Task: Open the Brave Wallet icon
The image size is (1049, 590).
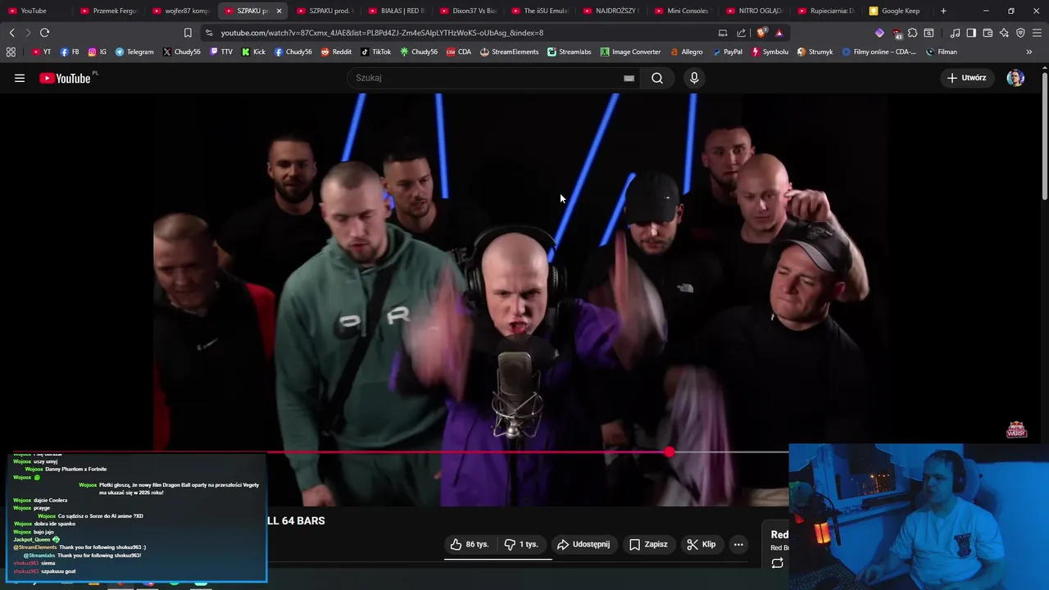Action: click(x=988, y=33)
